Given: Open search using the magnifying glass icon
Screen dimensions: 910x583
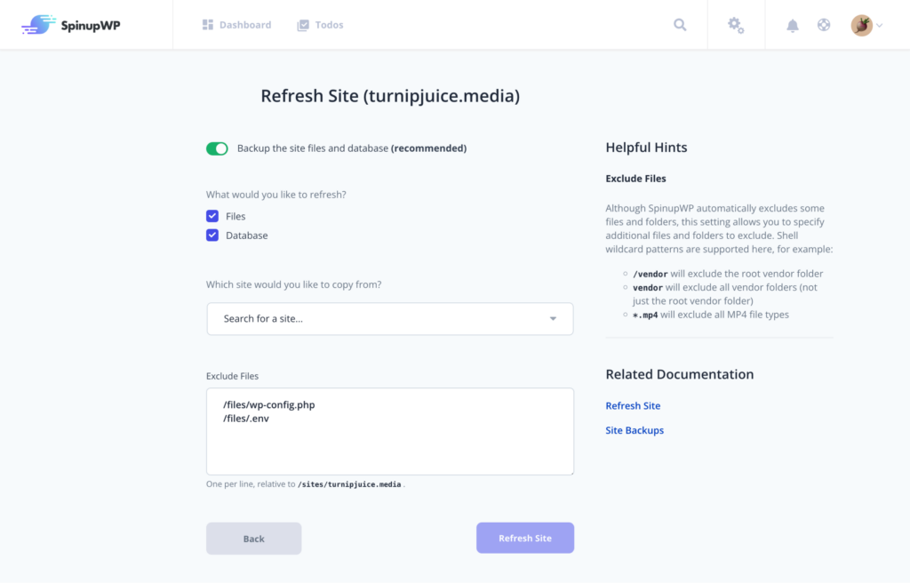Looking at the screenshot, I should [680, 25].
